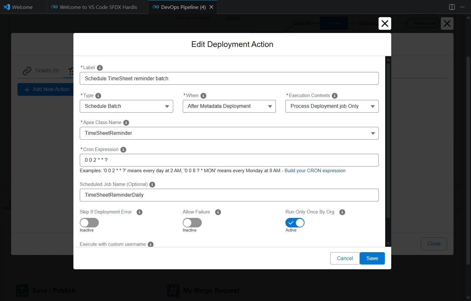Enable Skip If Deployment Error toggle
Screen dimensions: 471x301
[x=89, y=223]
